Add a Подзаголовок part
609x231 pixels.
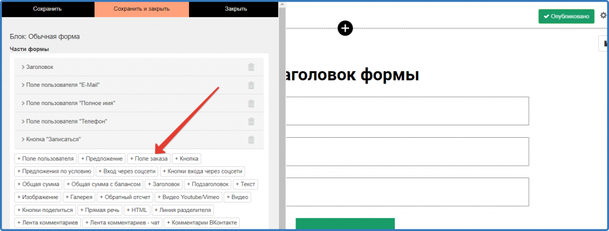click(x=208, y=184)
